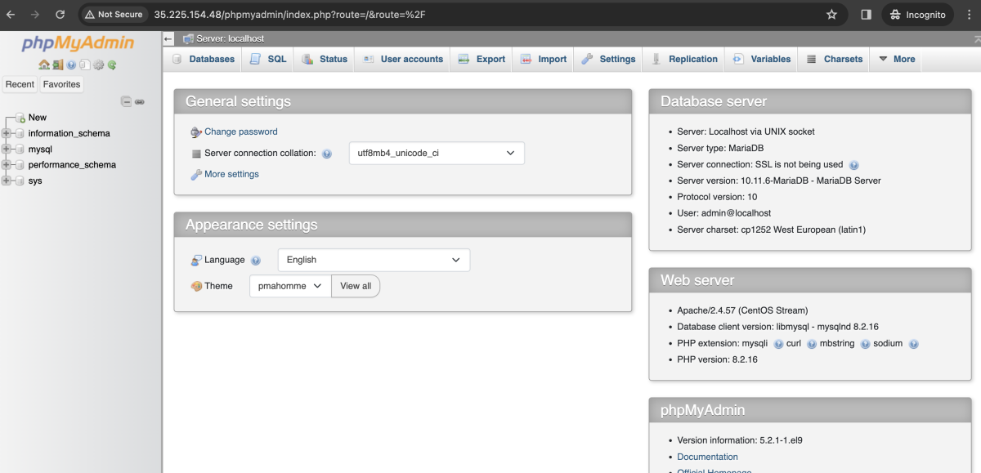Click the View all themes button
Viewport: 981px width, 473px height.
(x=356, y=286)
